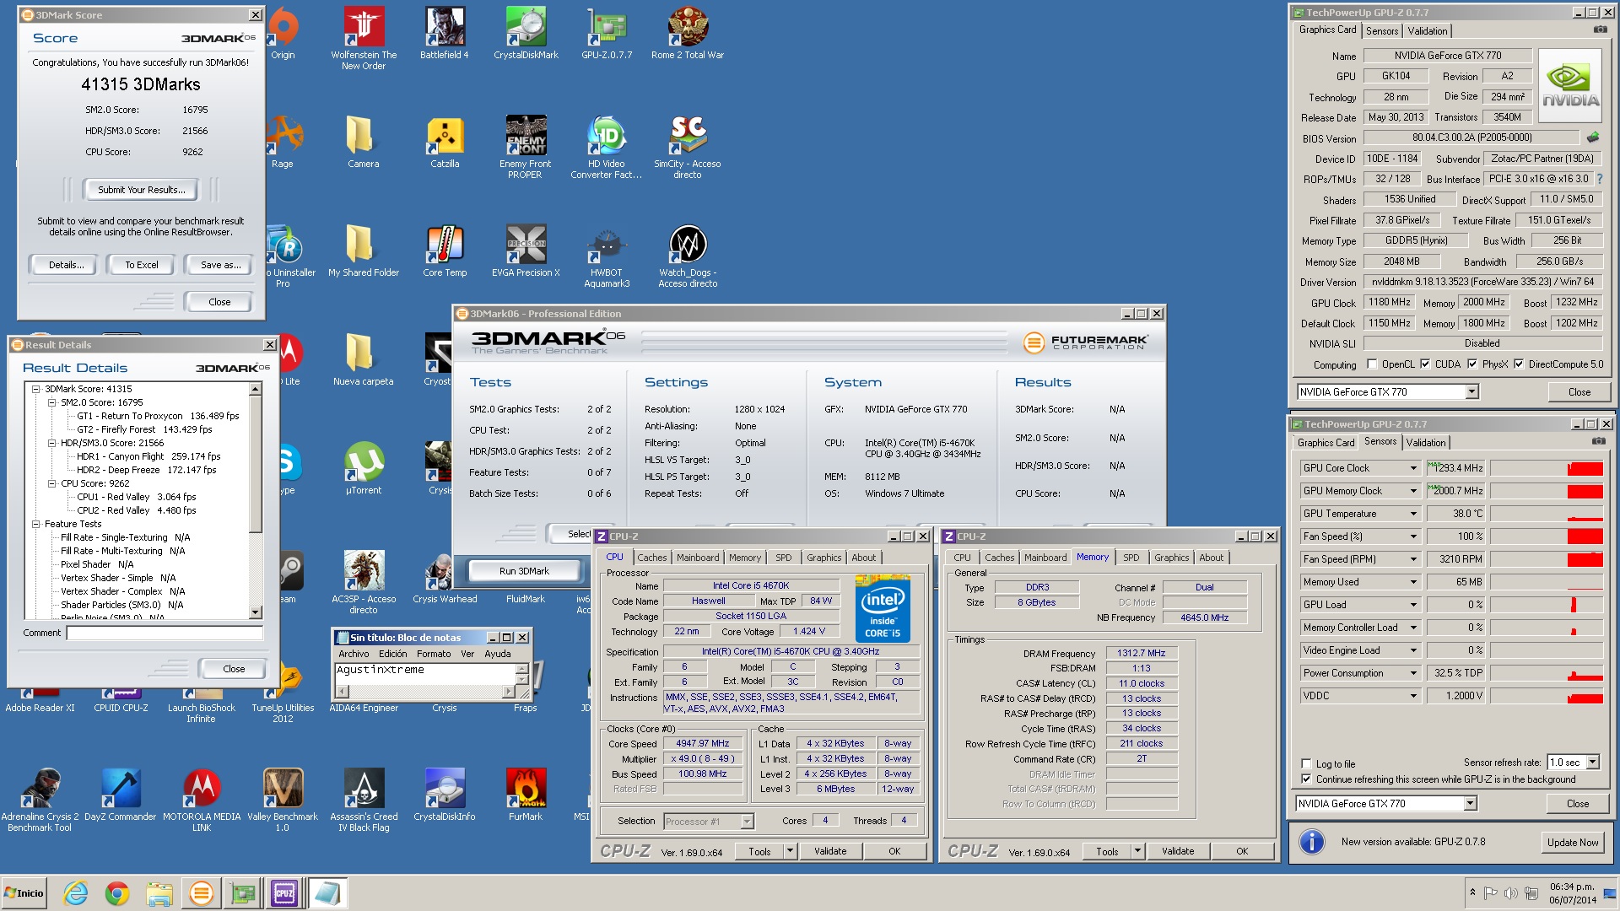The height and width of the screenshot is (911, 1620).
Task: Open the Camera folder icon
Action: point(364,142)
